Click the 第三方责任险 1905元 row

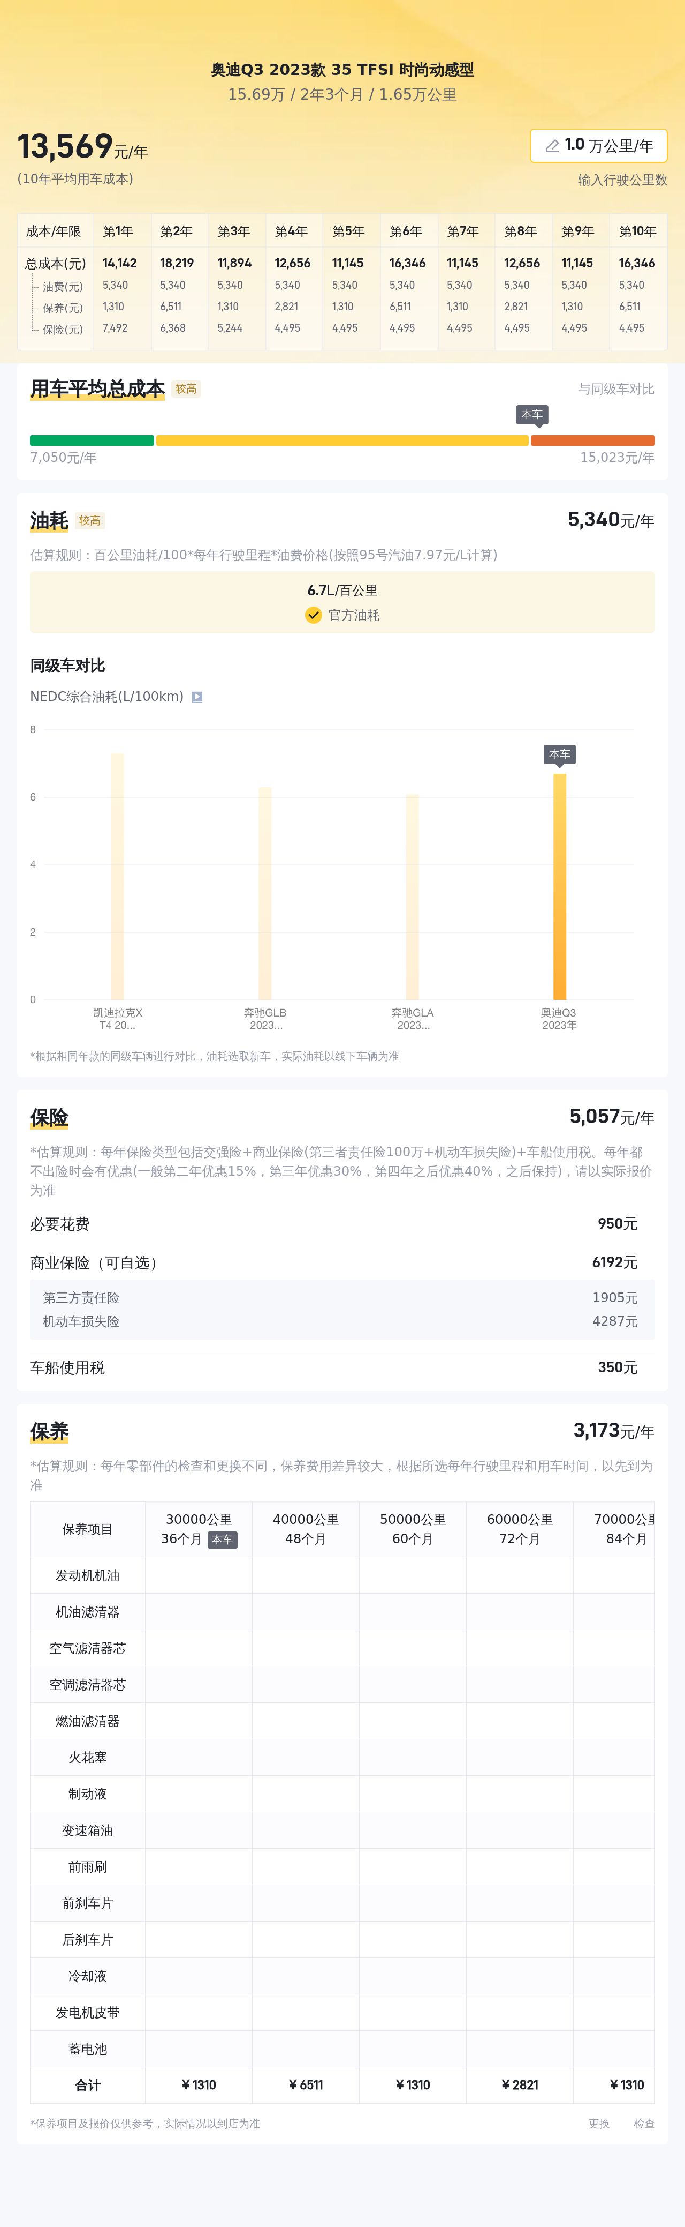click(x=342, y=1298)
